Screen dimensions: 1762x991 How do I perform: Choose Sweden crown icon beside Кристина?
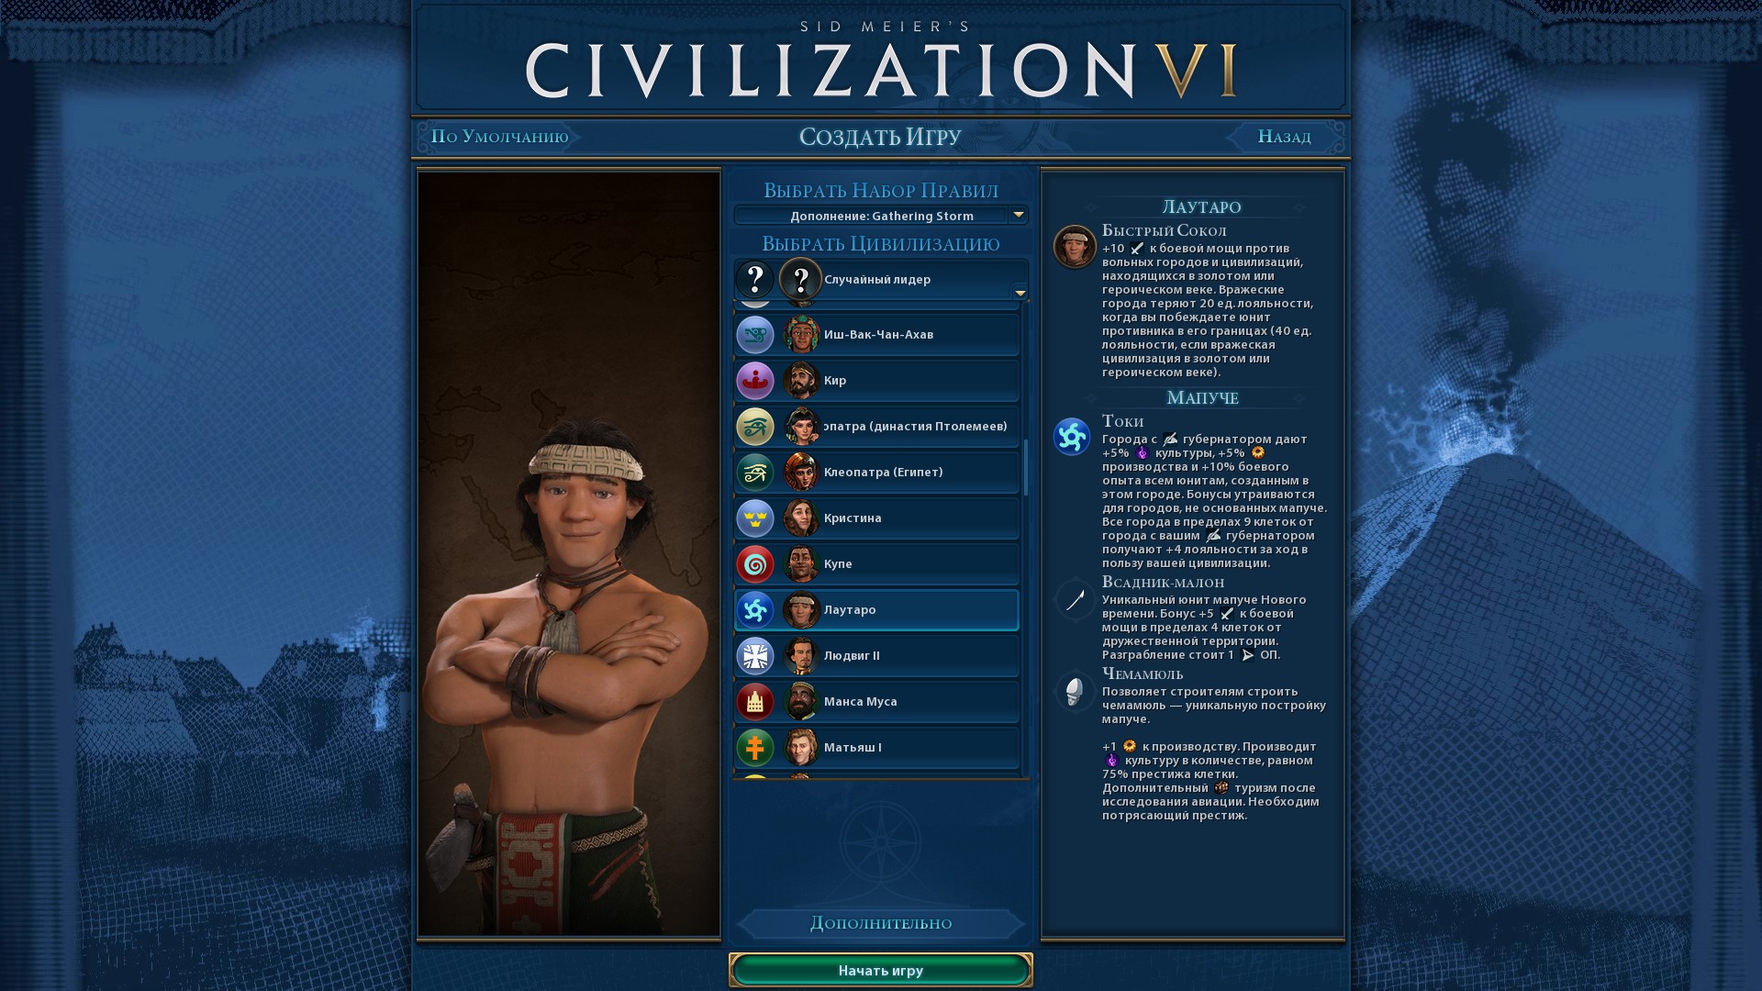(x=755, y=518)
